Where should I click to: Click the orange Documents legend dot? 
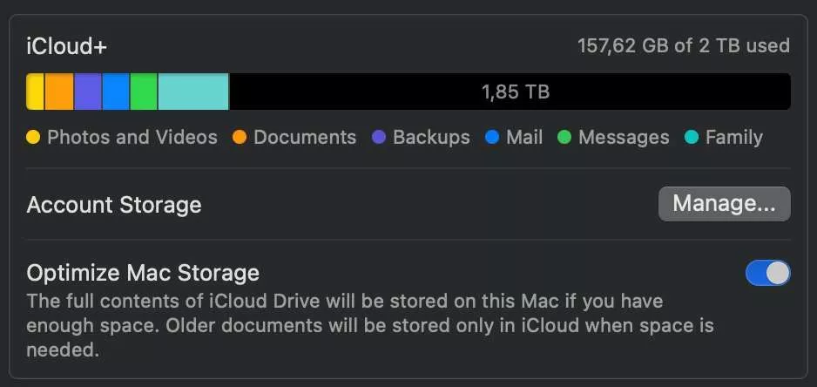coord(240,138)
